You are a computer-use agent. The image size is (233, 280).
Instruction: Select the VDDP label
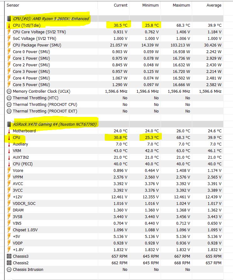click(x=18, y=243)
